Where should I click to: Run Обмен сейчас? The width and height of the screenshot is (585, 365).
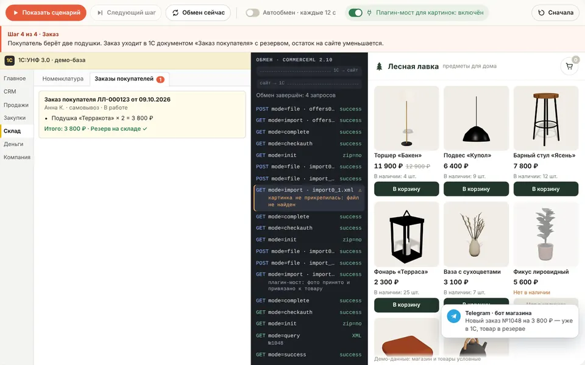[x=198, y=13]
